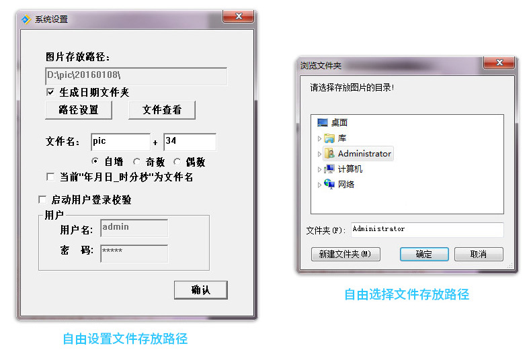531x356 pixels.
Task: Expand the 计算机 tree node arrow
Action: (x=319, y=169)
